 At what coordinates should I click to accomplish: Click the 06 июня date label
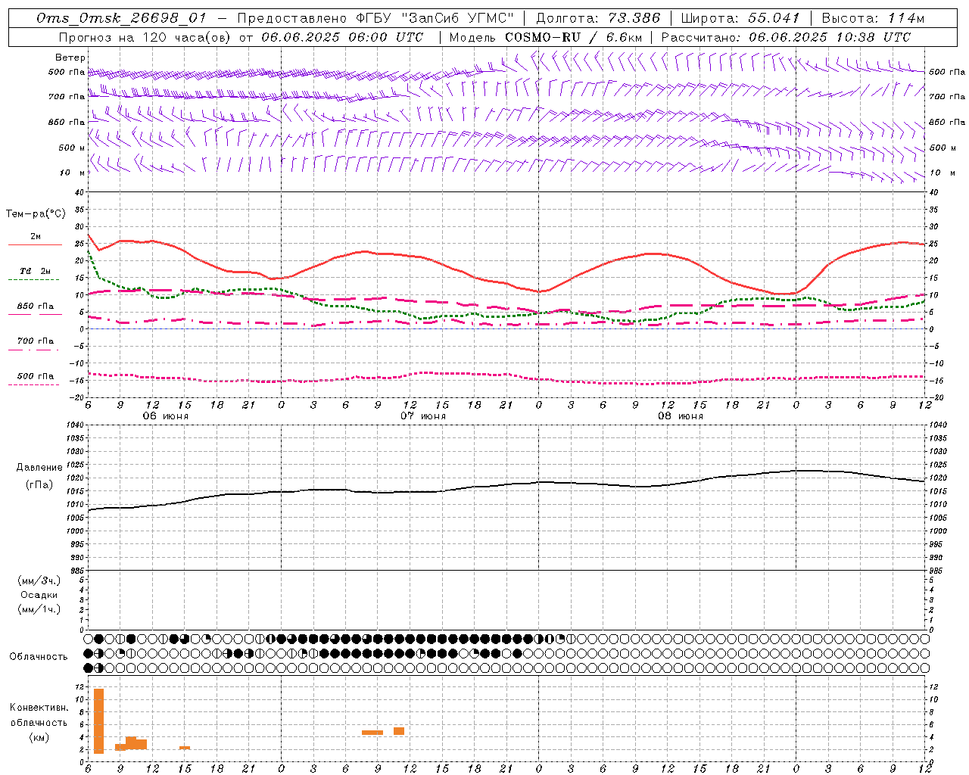pos(166,416)
